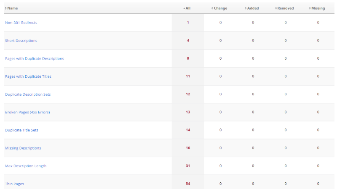Sort by the Added column

pyautogui.click(x=253, y=8)
